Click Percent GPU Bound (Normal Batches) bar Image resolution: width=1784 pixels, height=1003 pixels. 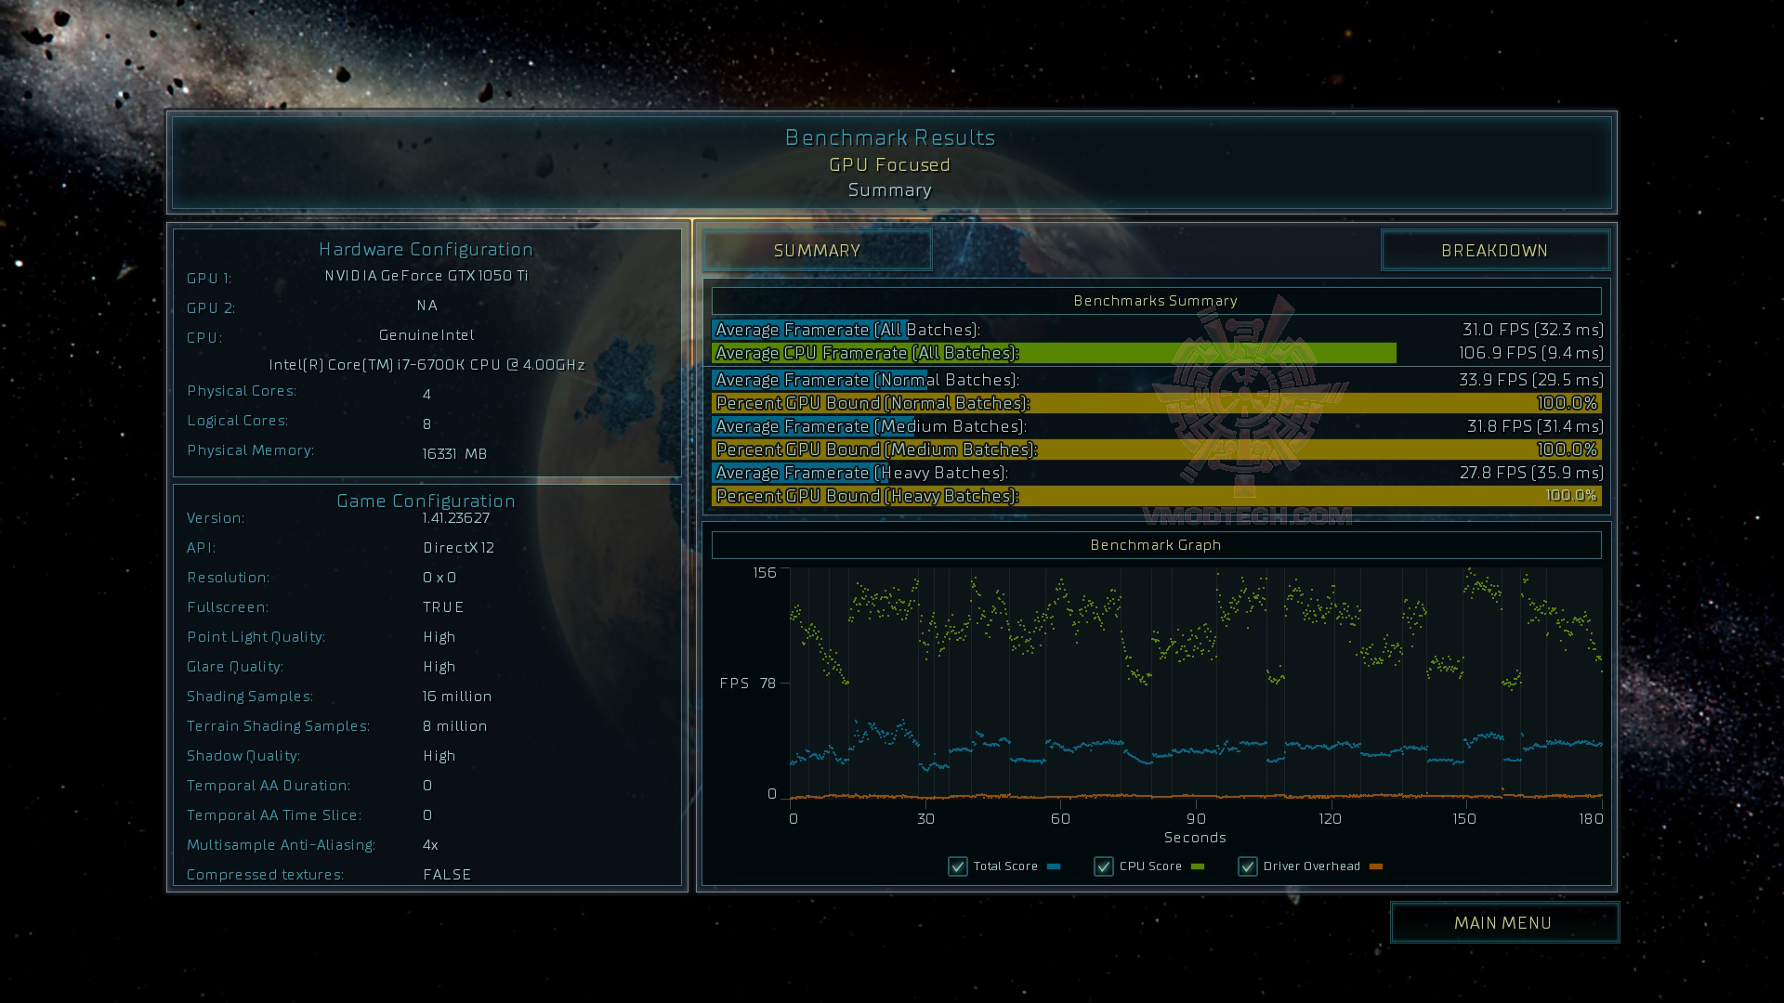(x=1155, y=403)
